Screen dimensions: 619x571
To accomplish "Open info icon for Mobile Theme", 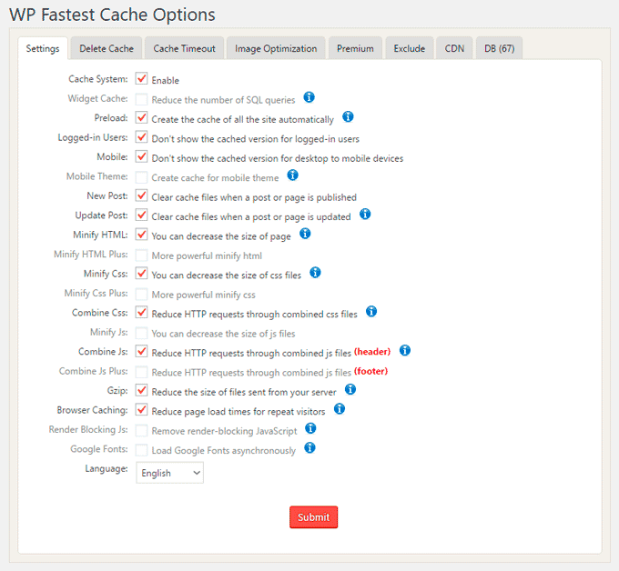I will (293, 175).
